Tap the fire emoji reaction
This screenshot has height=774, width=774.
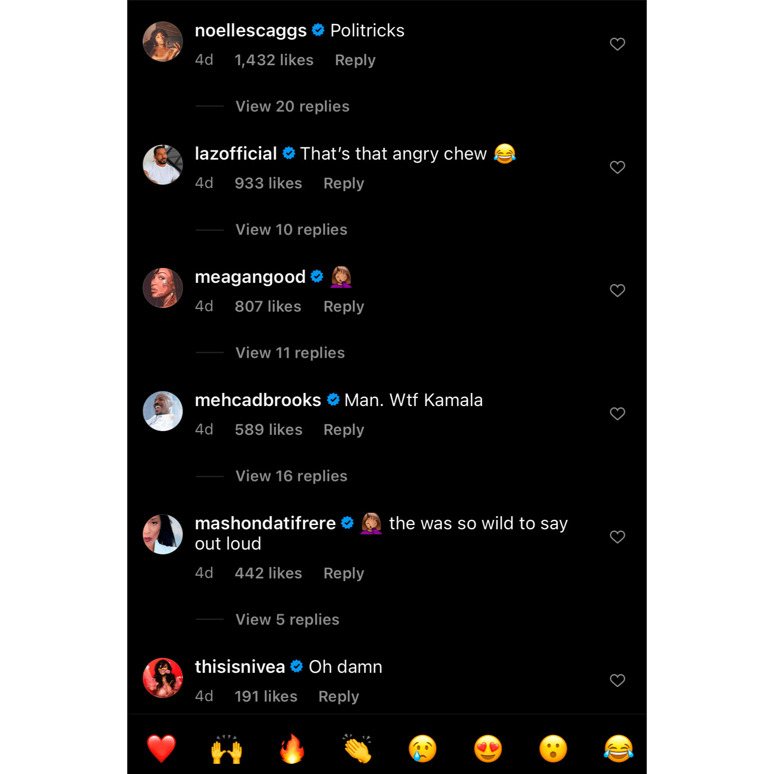pyautogui.click(x=292, y=748)
